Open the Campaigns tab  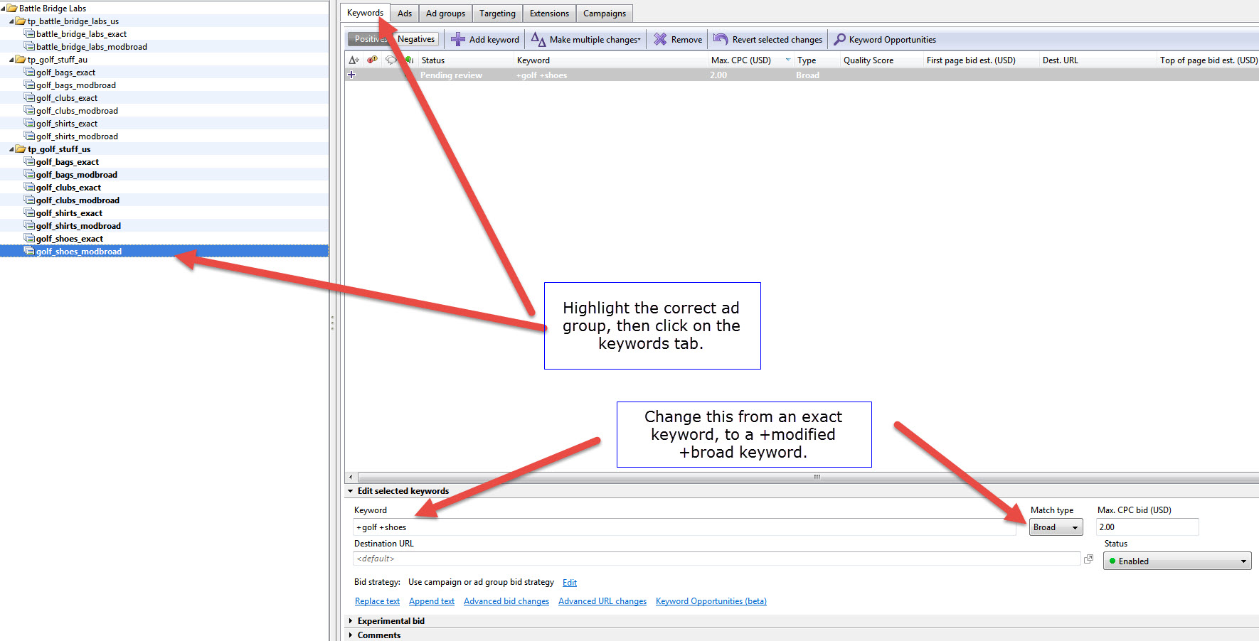point(604,13)
